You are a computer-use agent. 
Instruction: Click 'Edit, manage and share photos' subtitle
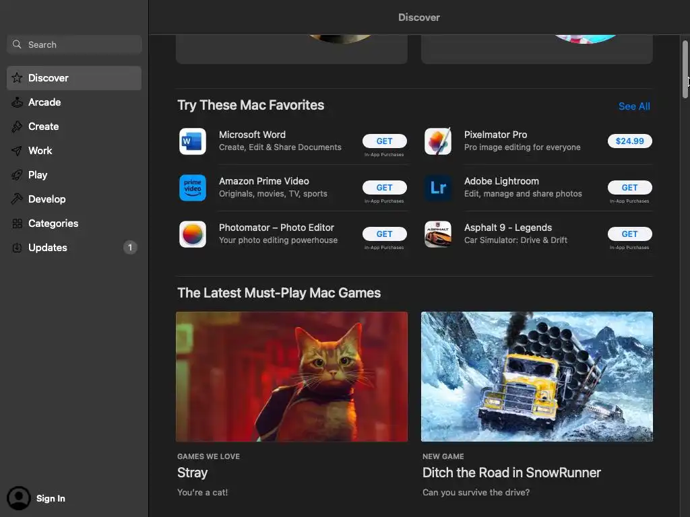click(x=523, y=194)
